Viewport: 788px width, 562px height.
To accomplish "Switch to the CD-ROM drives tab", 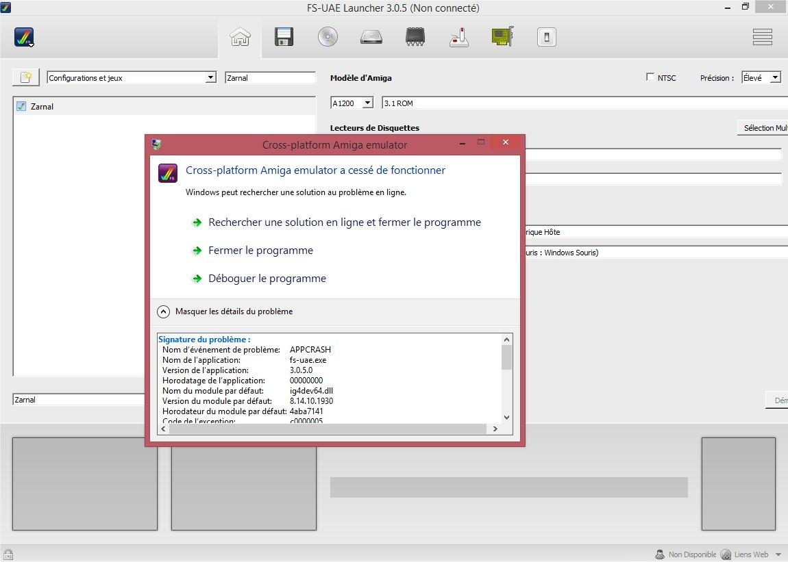I will click(328, 37).
